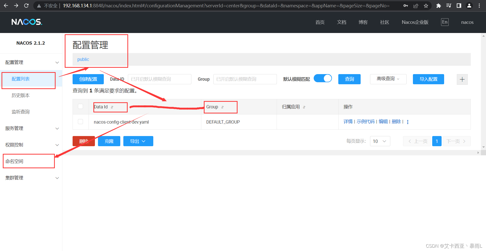
Task: Click the red 删除 batch delete button
Action: [x=83, y=141]
